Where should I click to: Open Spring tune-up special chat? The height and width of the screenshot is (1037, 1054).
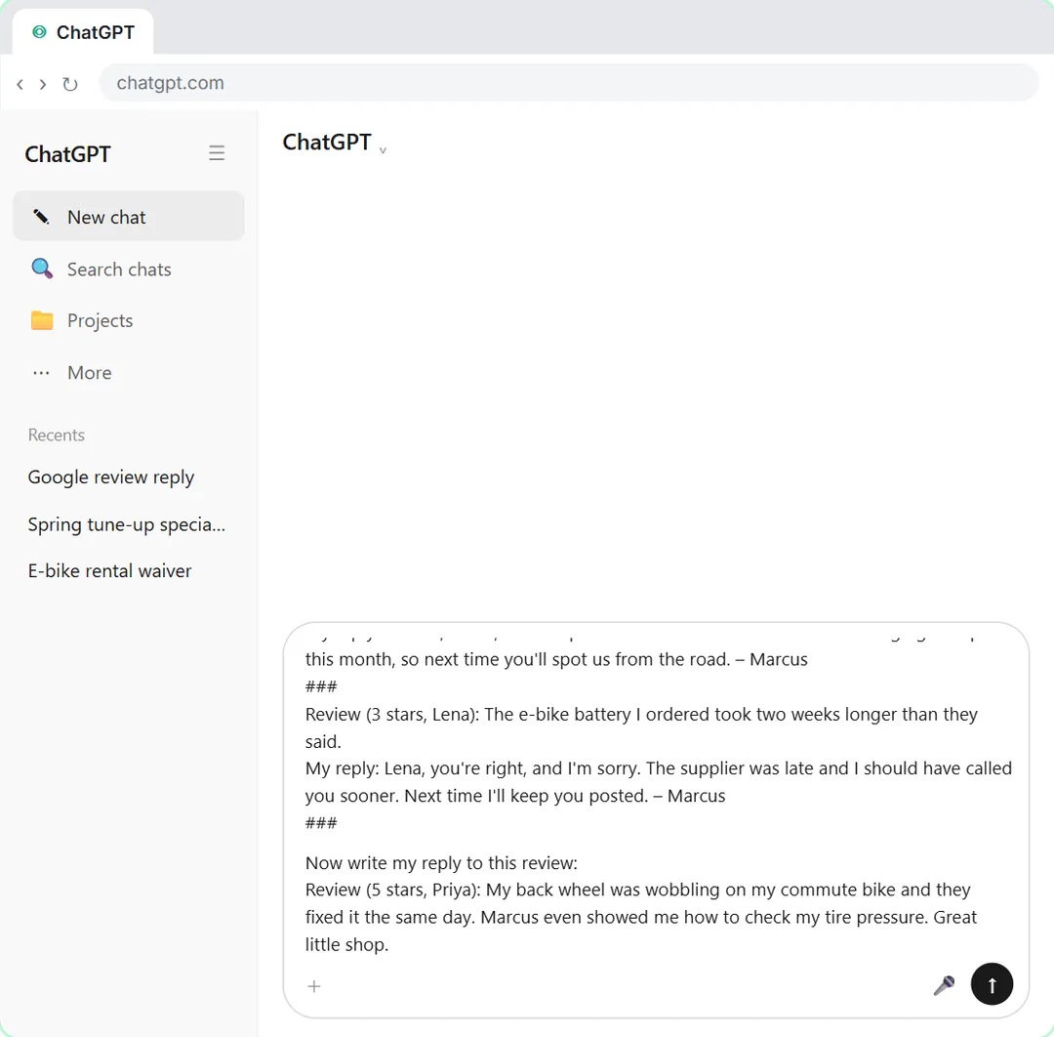pos(126,524)
